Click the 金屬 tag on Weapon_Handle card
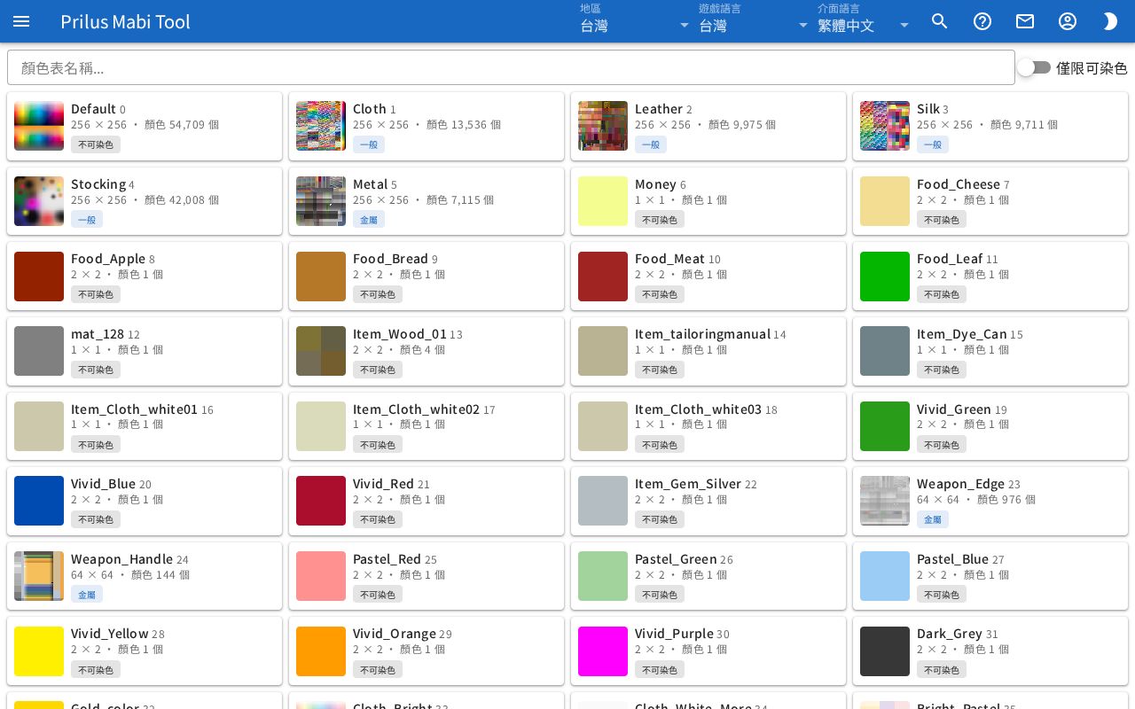Image resolution: width=1135 pixels, height=709 pixels. [87, 595]
